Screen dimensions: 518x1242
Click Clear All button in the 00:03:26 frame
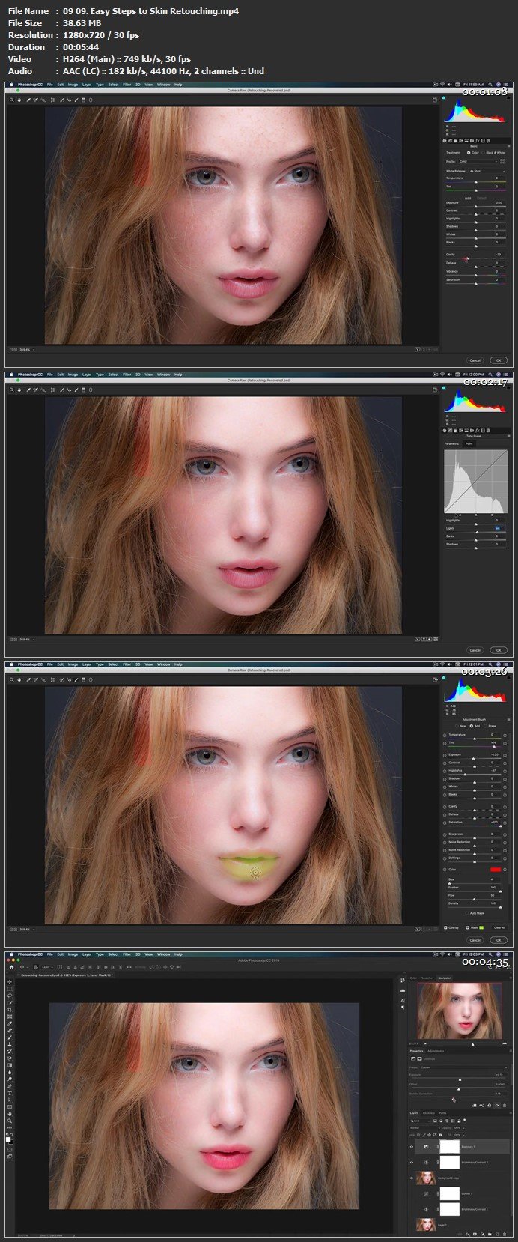pos(499,927)
